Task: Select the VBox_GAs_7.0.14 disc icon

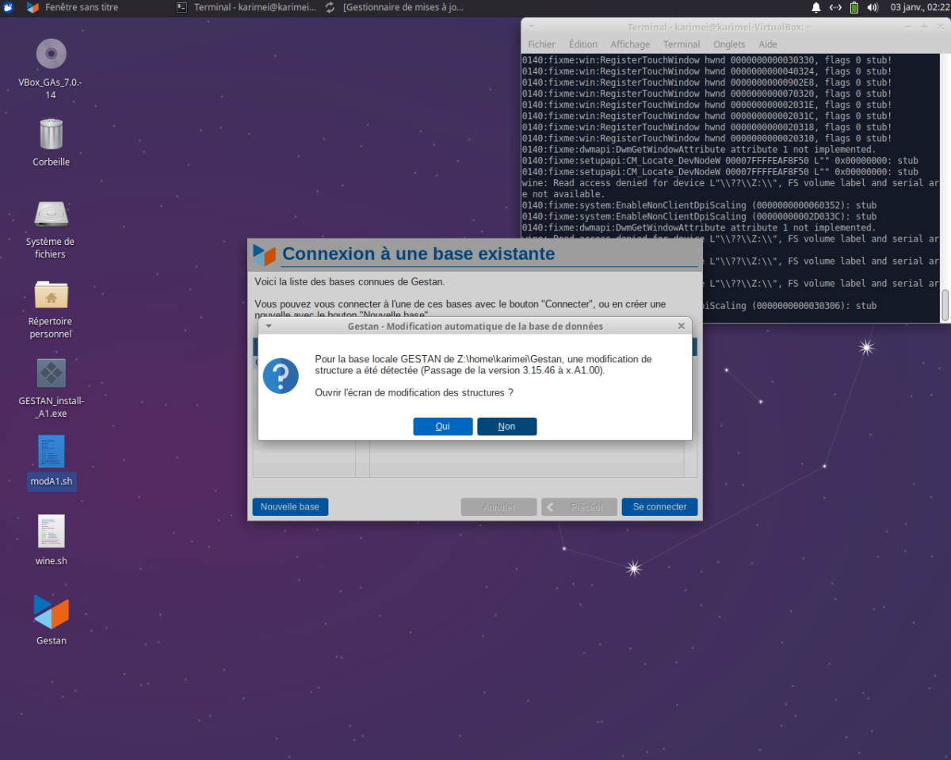Action: (52, 54)
